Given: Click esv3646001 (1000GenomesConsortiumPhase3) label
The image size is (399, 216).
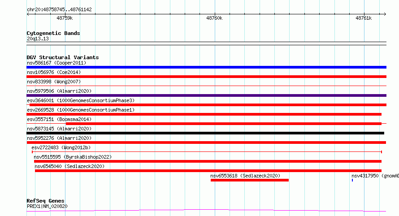Looking at the screenshot, I should pos(81,100).
